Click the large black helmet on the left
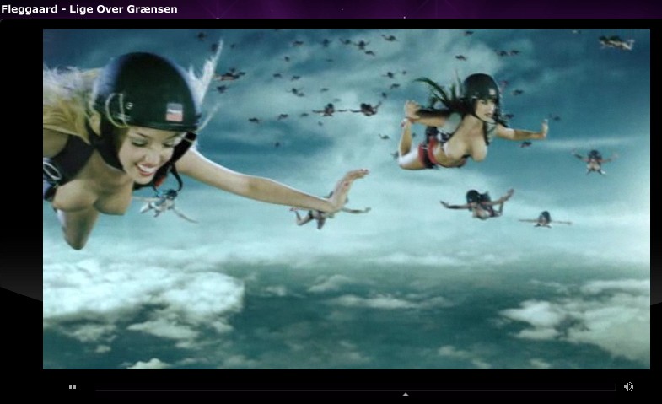 coord(145,91)
